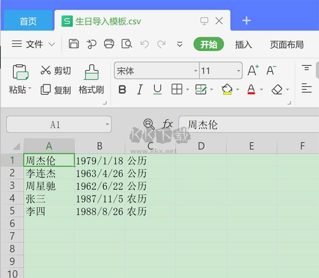
Task: Click the formula bar showing 周杰伦
Action: tap(249, 124)
